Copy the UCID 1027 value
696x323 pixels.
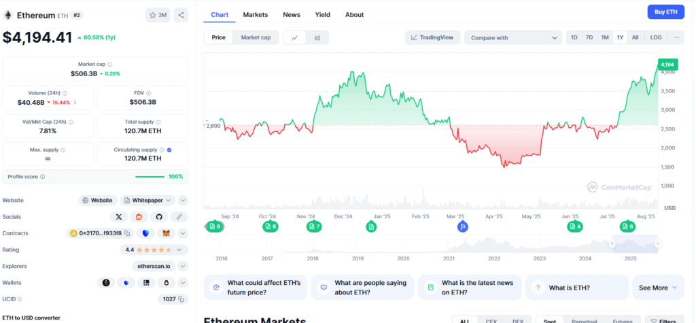[x=181, y=299]
